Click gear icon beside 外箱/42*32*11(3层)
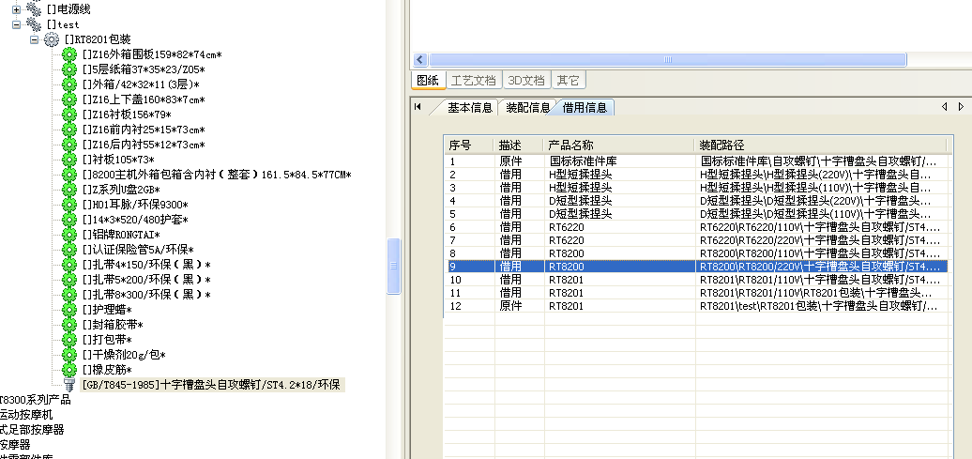Image resolution: width=972 pixels, height=459 pixels. click(x=69, y=84)
